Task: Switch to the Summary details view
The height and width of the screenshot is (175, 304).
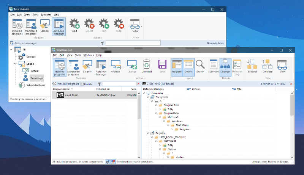Action: 214,66
